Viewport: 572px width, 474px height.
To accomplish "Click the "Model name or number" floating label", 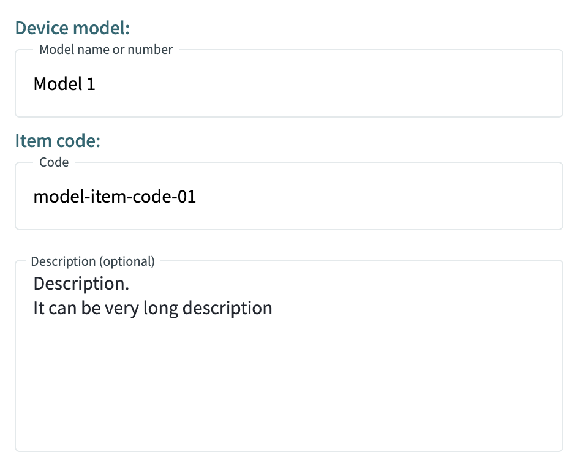I will pyautogui.click(x=106, y=50).
